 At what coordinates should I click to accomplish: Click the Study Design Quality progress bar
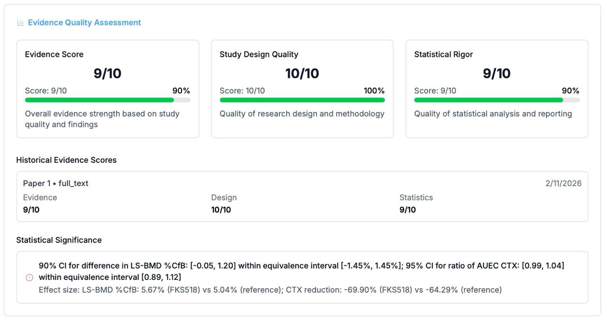[302, 100]
